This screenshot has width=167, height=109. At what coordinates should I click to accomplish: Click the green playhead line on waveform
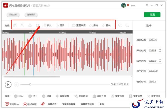point(24,54)
